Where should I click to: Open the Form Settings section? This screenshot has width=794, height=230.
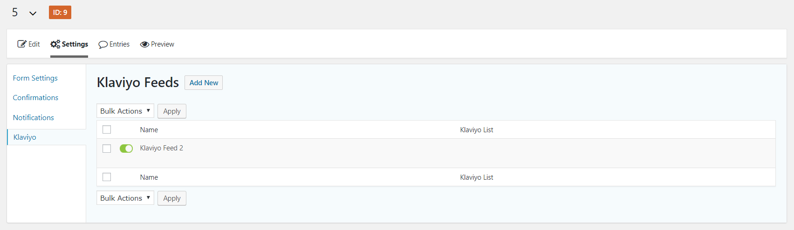click(35, 78)
